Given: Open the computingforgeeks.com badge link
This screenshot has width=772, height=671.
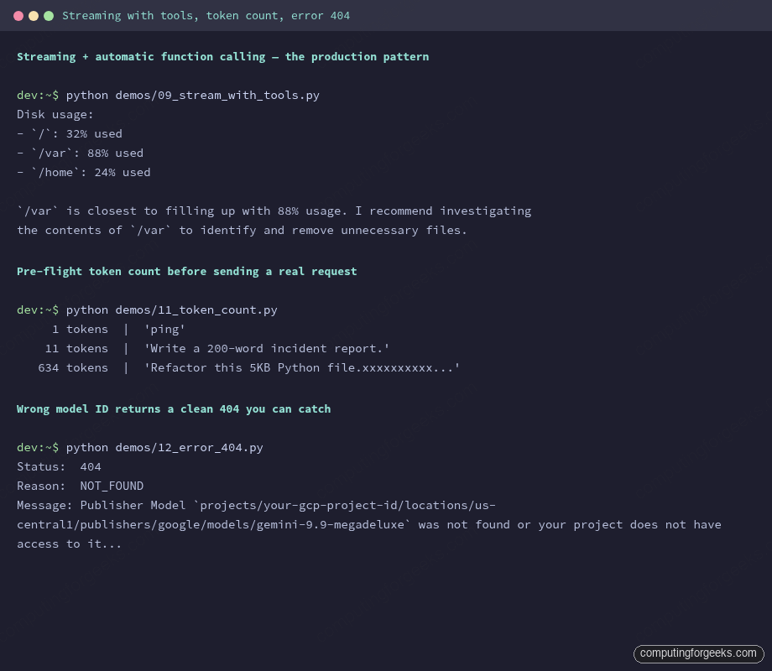Looking at the screenshot, I should pos(698,653).
